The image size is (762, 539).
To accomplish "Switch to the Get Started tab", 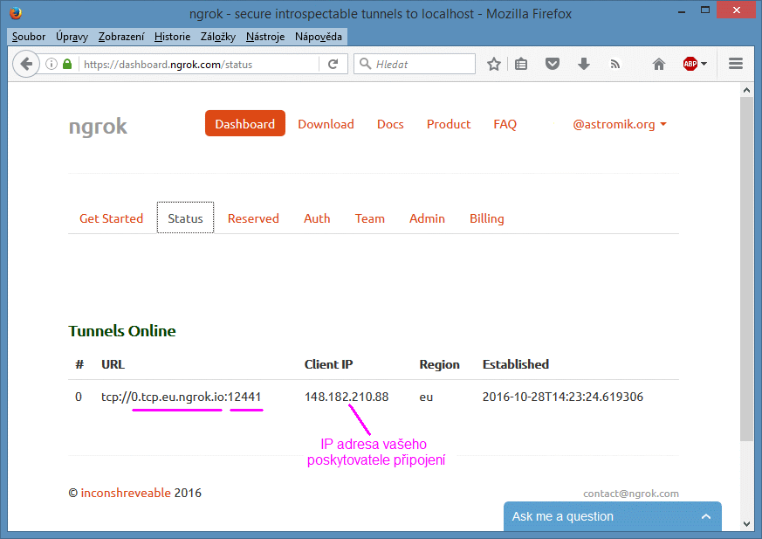I will point(111,218).
